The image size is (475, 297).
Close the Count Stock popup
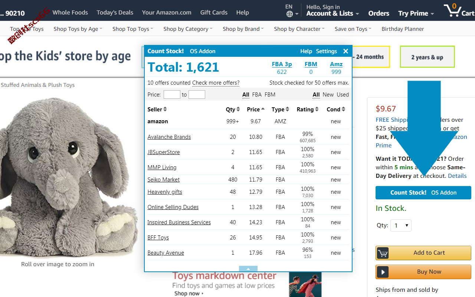click(x=345, y=51)
